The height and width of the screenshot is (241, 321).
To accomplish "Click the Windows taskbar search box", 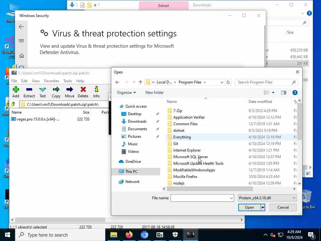I will click(60, 235).
